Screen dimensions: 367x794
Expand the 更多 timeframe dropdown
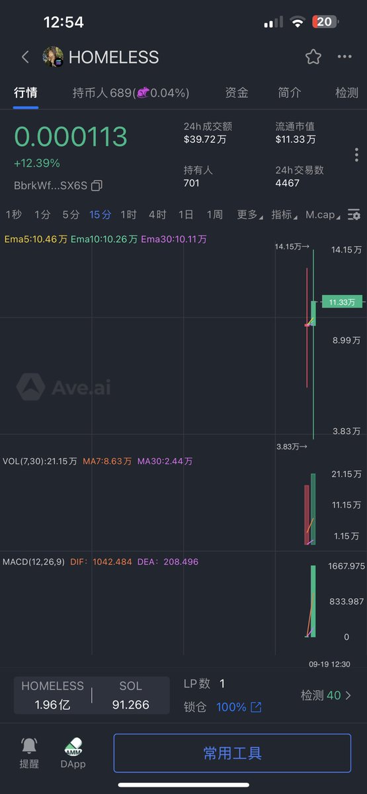click(249, 214)
